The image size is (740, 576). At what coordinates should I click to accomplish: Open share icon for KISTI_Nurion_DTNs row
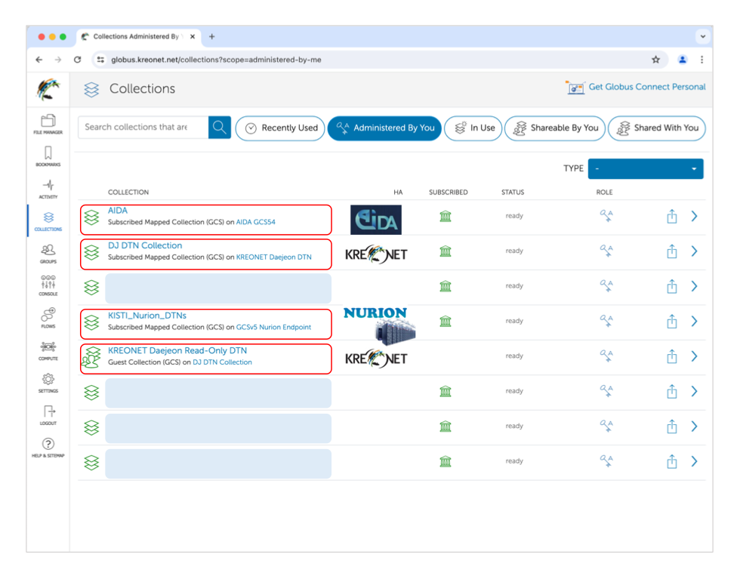coord(672,322)
